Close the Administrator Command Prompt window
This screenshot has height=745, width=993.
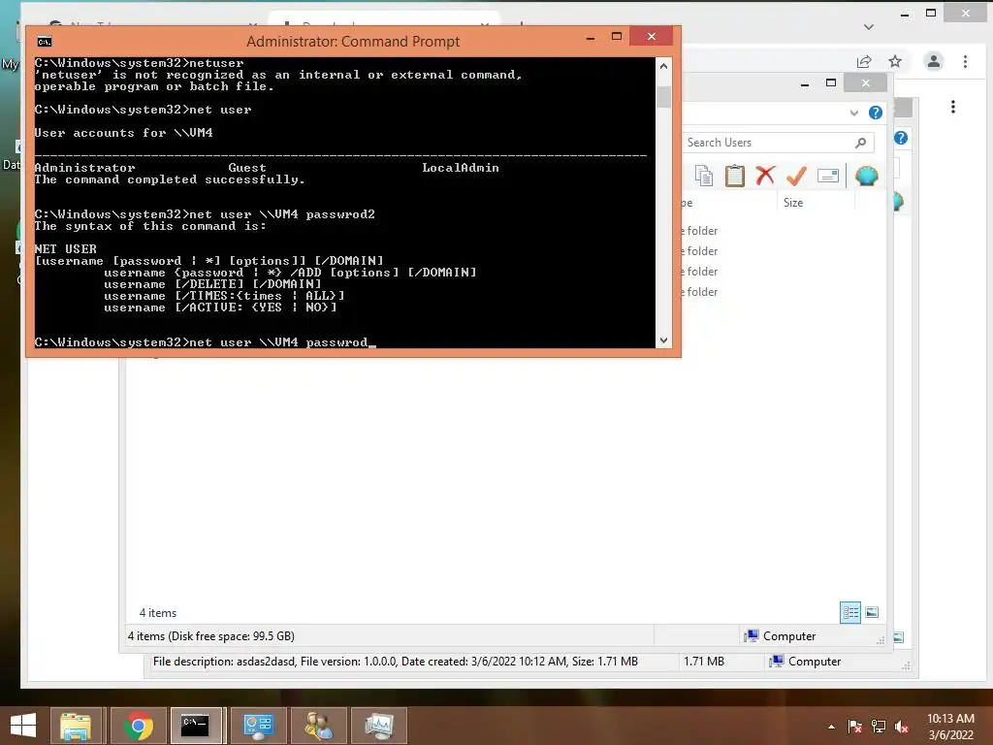click(x=651, y=36)
